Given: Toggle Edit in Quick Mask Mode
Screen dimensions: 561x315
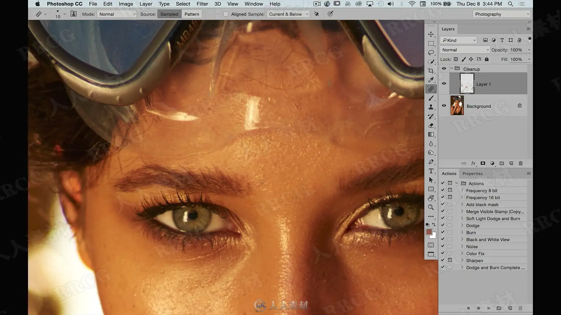Looking at the screenshot, I should [431, 245].
